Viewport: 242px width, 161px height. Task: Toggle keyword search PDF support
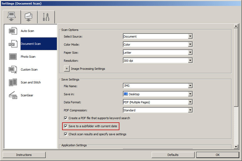(66, 118)
